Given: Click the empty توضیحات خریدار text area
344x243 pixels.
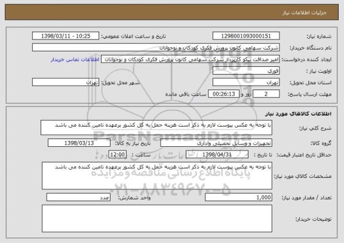Looking at the screenshot, I should click(157, 219).
